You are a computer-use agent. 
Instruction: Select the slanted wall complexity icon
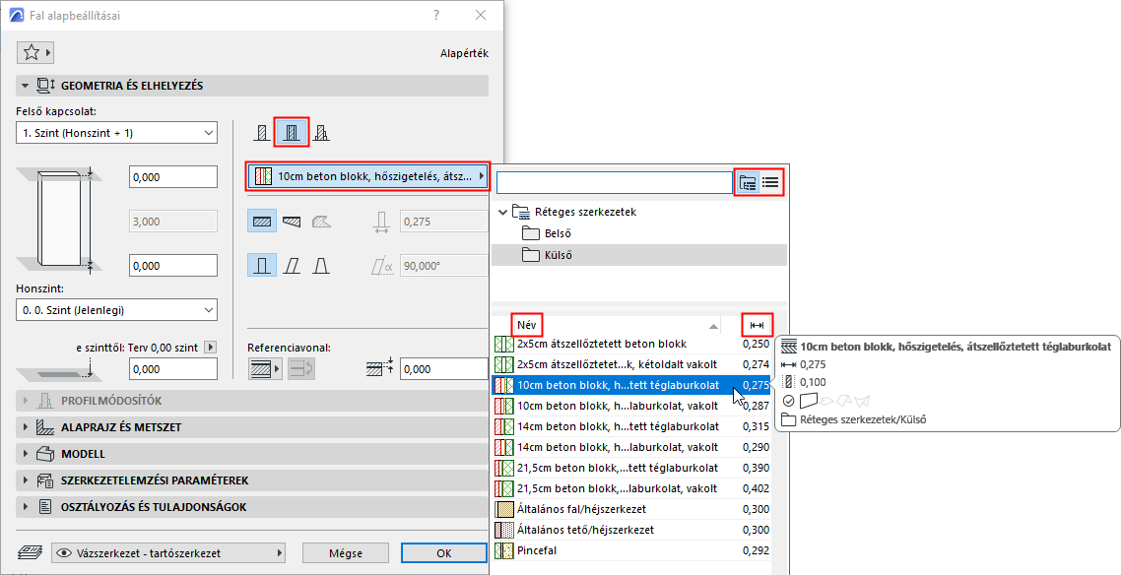(x=292, y=266)
